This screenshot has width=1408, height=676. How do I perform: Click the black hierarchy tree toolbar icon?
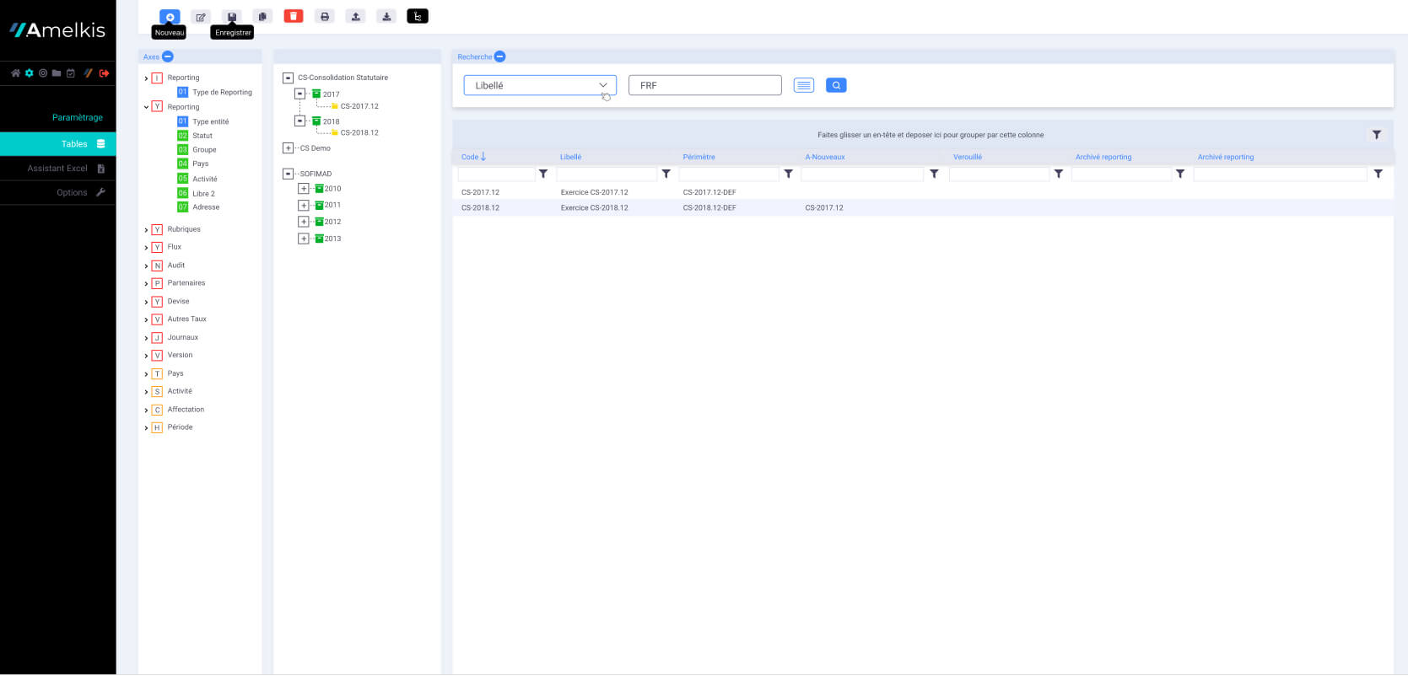tap(418, 16)
